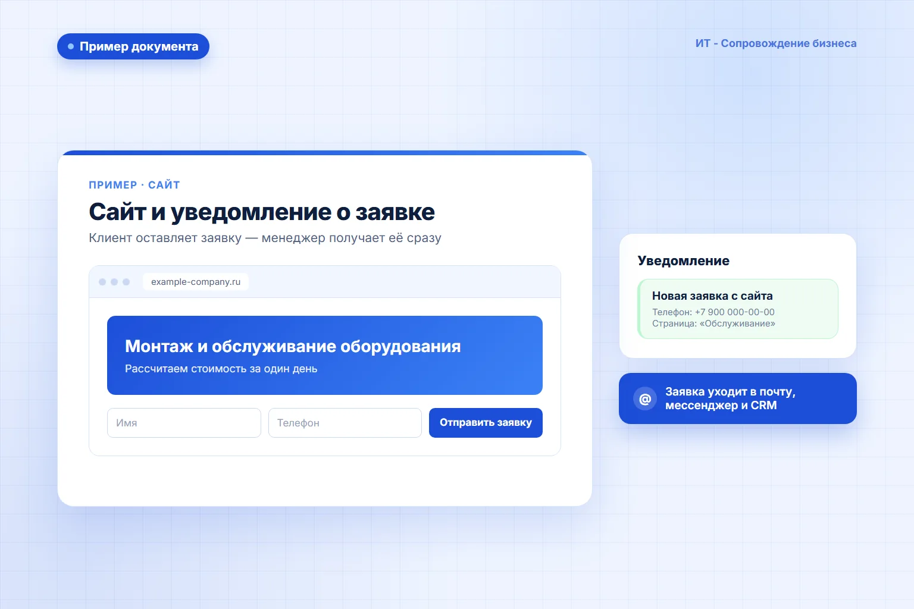The width and height of the screenshot is (914, 609).
Task: Click the 'Новая заявка с сайта' notification title
Action: (712, 296)
